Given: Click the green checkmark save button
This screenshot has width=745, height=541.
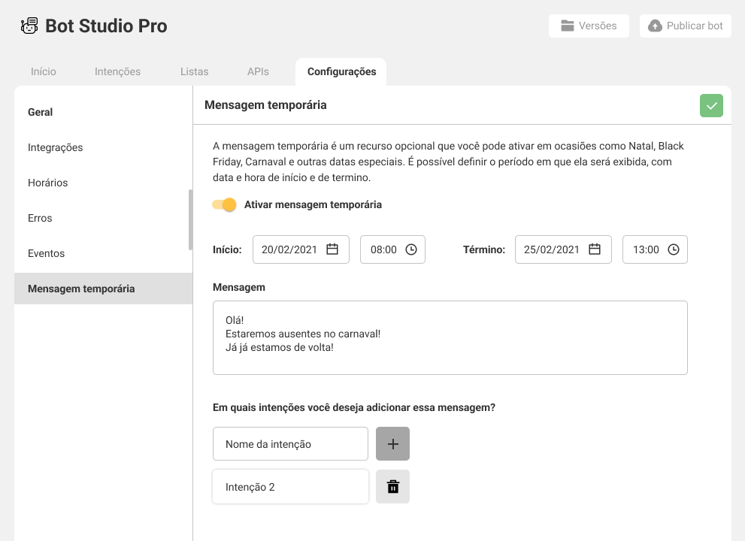Looking at the screenshot, I should (711, 105).
